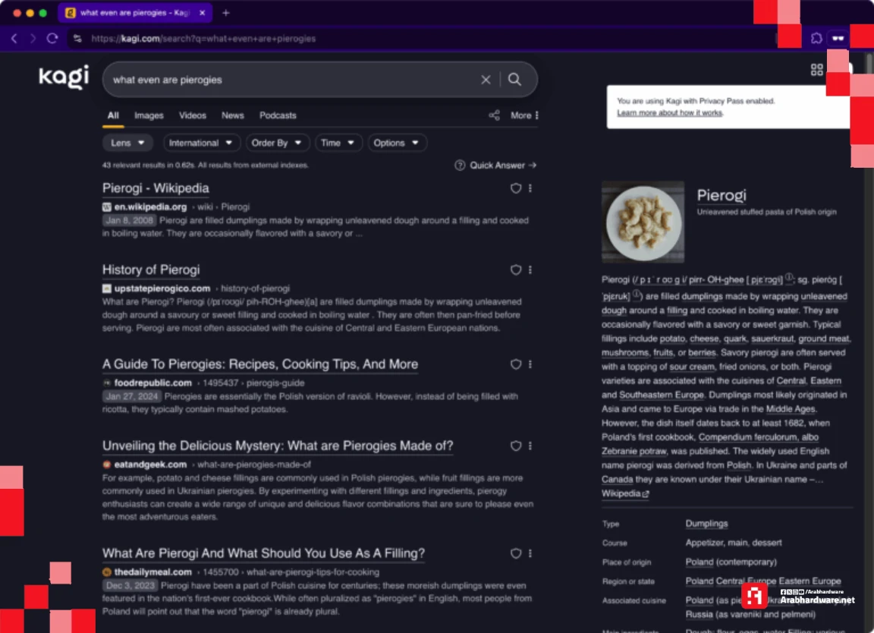
Task: Open three-dot menu for History of Pierogi
Action: point(530,270)
